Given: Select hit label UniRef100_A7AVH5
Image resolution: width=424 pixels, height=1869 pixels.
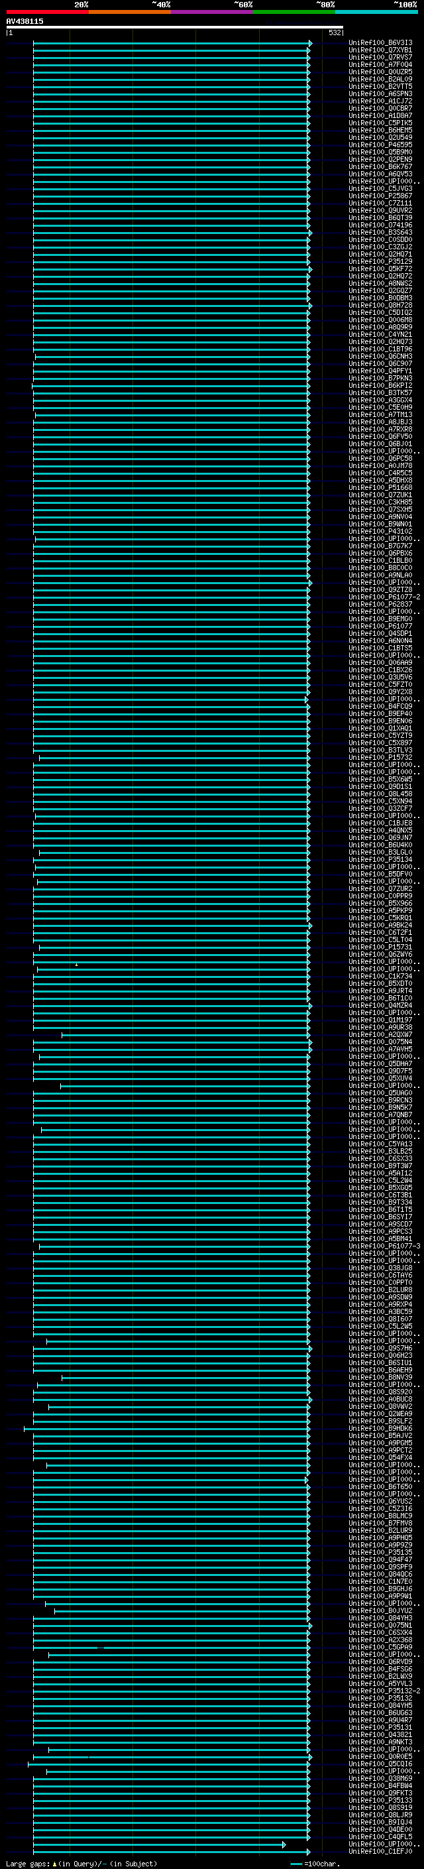Looking at the screenshot, I should [380, 1049].
